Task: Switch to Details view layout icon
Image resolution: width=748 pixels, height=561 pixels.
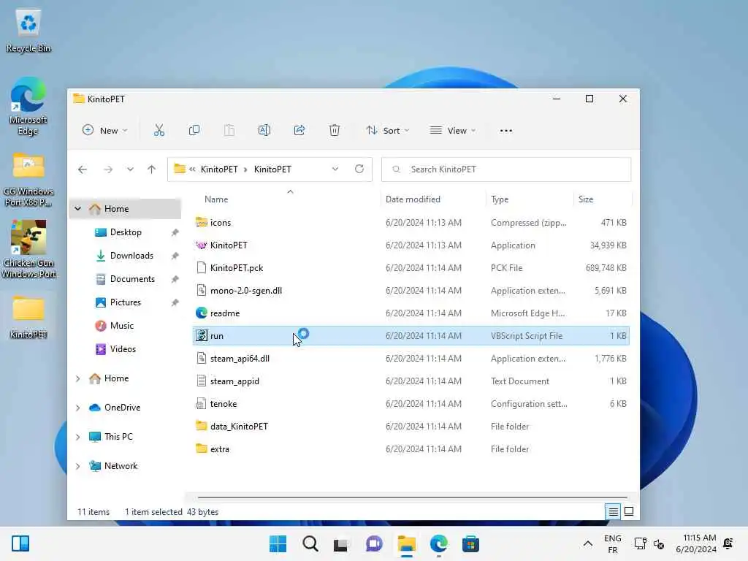Action: coord(613,512)
